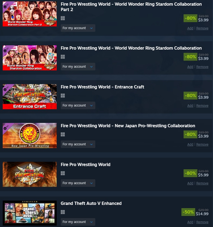Expand account dropdown for Grand Theft Auto V
The width and height of the screenshot is (213, 227).
coord(78,222)
